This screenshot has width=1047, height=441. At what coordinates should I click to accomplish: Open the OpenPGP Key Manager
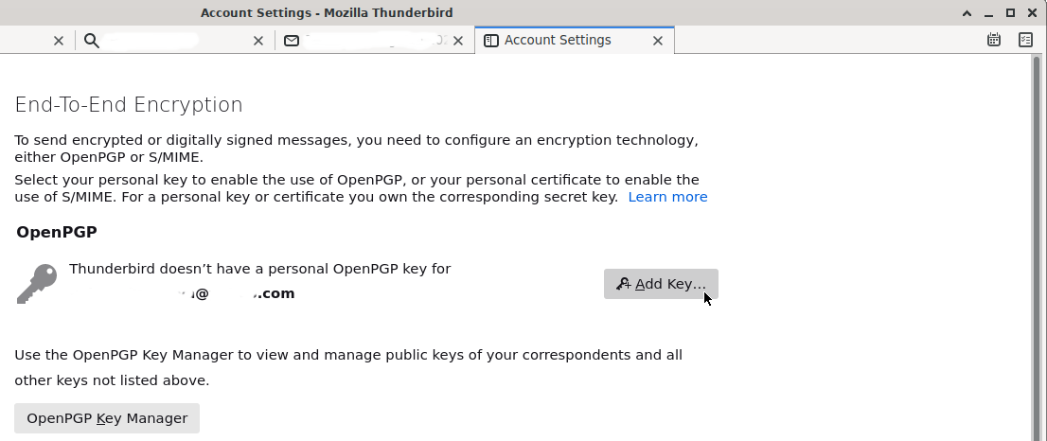tap(107, 418)
